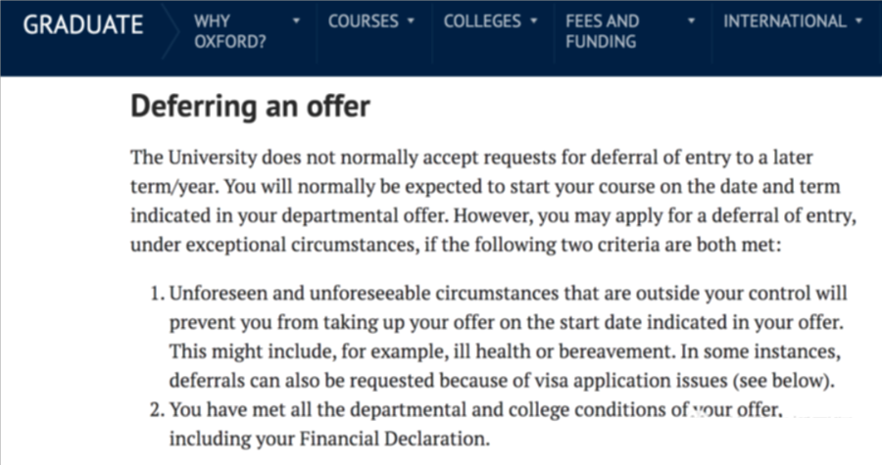Viewport: 882px width, 465px height.
Task: Expand the Colleges dropdown arrow
Action: [534, 22]
